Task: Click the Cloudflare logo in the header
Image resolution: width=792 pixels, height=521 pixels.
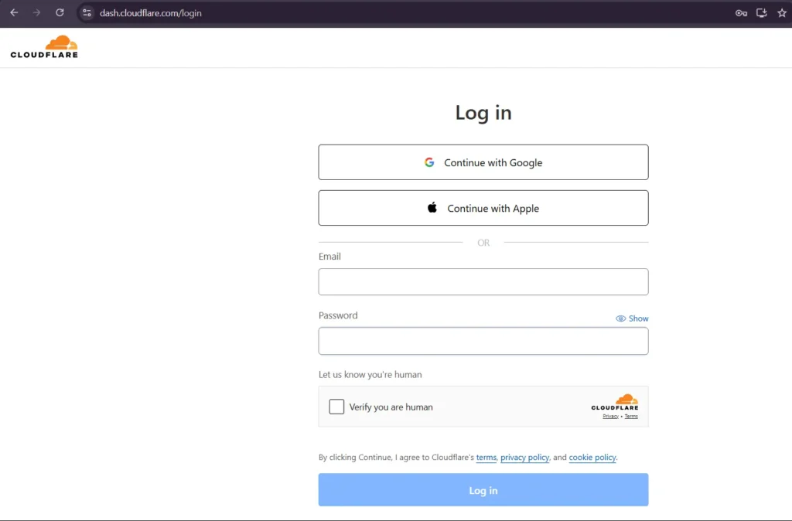Action: pos(44,46)
